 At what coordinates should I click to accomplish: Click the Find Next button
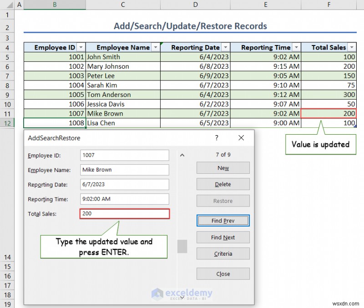(223, 237)
